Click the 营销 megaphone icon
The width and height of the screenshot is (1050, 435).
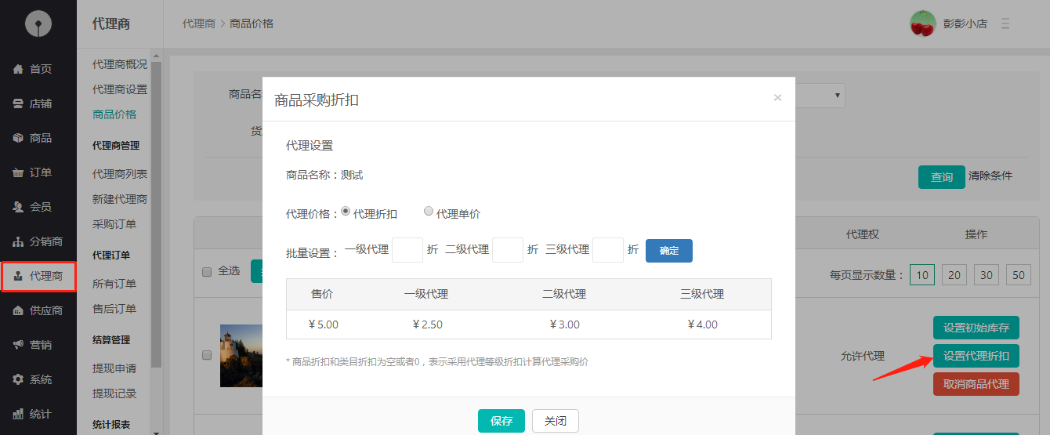click(18, 345)
